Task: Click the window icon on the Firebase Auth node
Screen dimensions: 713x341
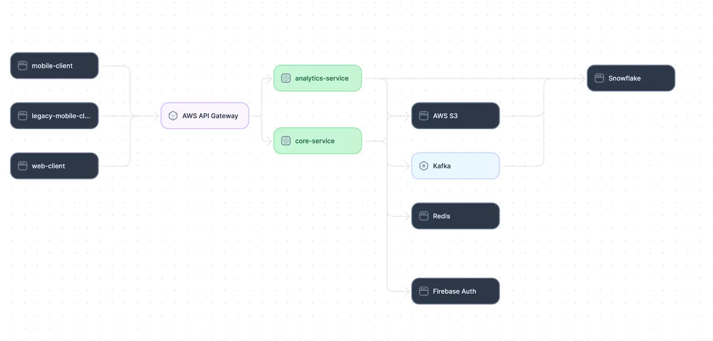Action: [424, 292]
